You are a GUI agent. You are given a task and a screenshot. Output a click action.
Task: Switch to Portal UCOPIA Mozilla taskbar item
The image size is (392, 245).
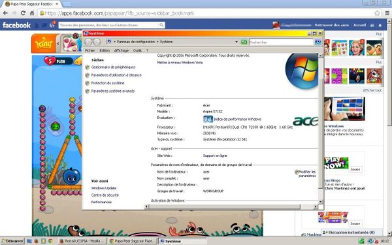tap(82, 241)
